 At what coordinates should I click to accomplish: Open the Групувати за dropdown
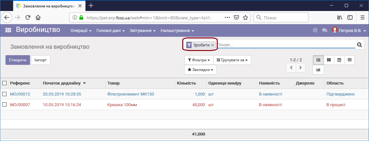click(x=232, y=60)
